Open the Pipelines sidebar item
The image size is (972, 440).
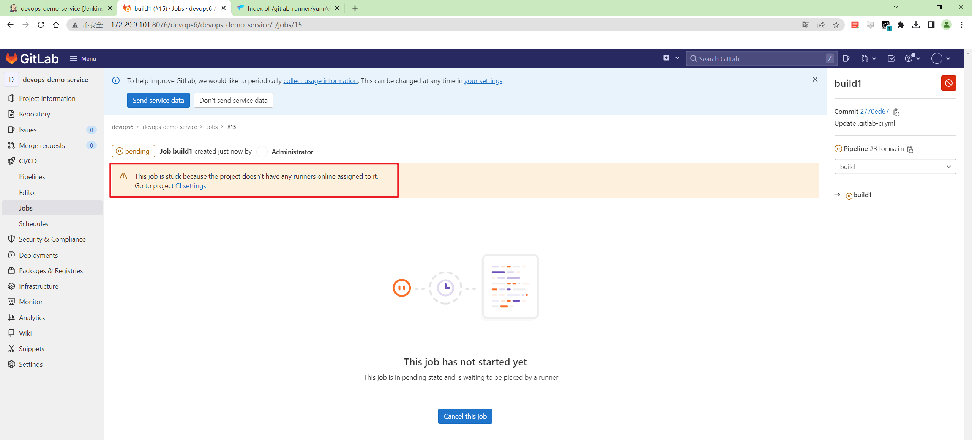32,177
